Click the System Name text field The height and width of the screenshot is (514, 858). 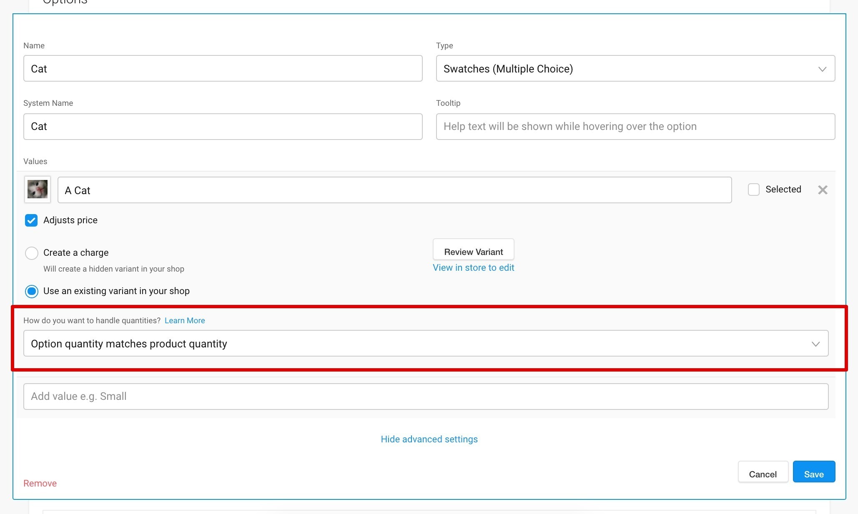point(223,127)
